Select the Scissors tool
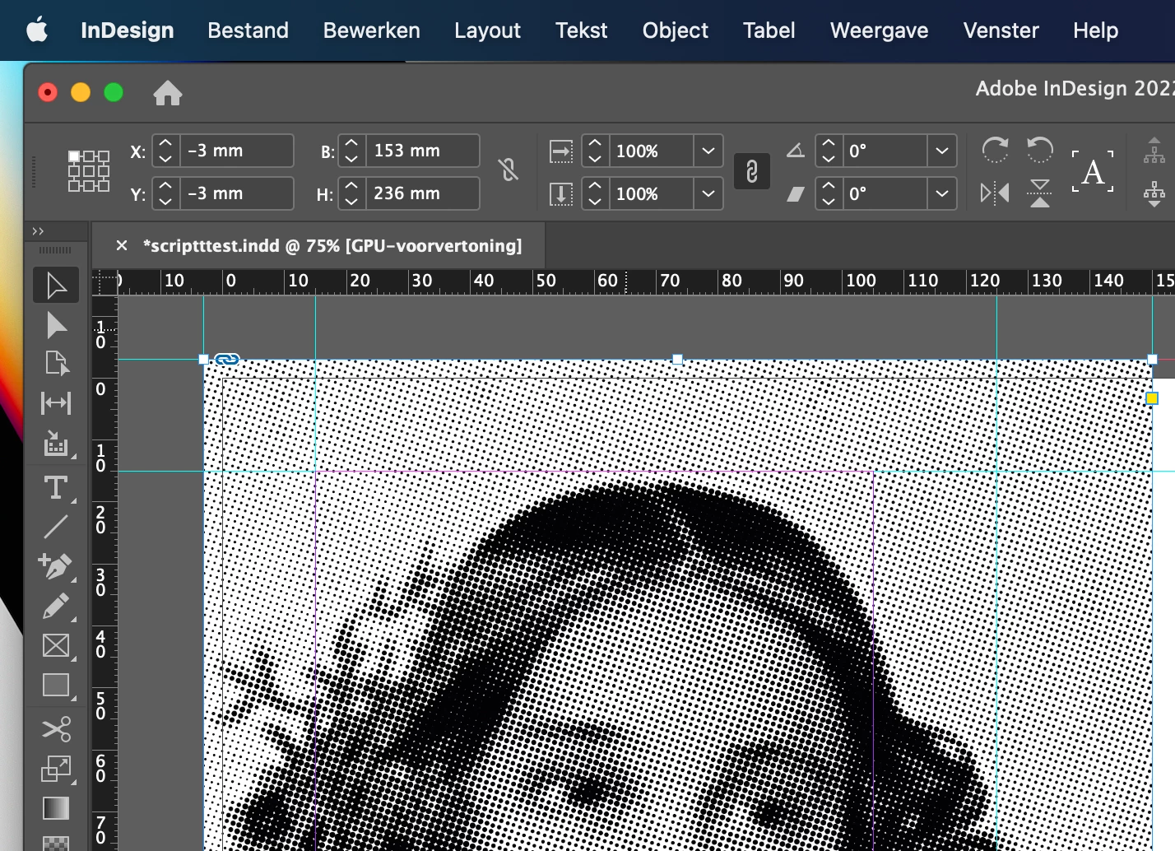This screenshot has width=1175, height=851. [56, 729]
